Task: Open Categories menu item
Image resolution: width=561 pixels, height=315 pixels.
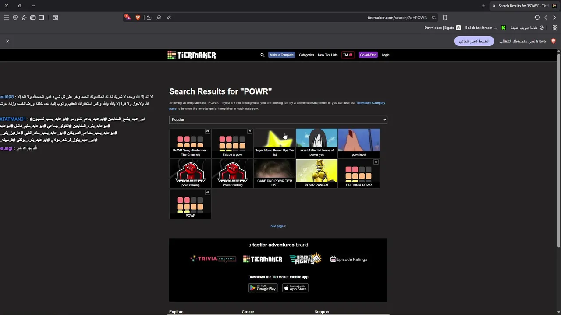Action: click(x=306, y=55)
